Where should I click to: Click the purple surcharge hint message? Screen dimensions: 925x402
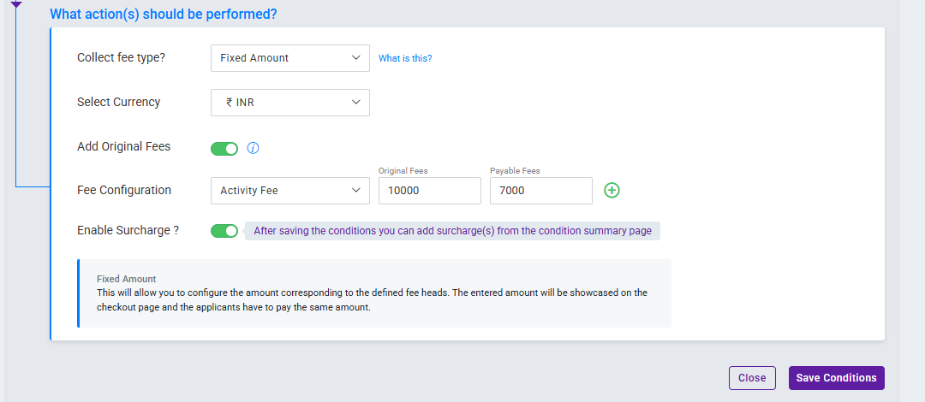[452, 231]
